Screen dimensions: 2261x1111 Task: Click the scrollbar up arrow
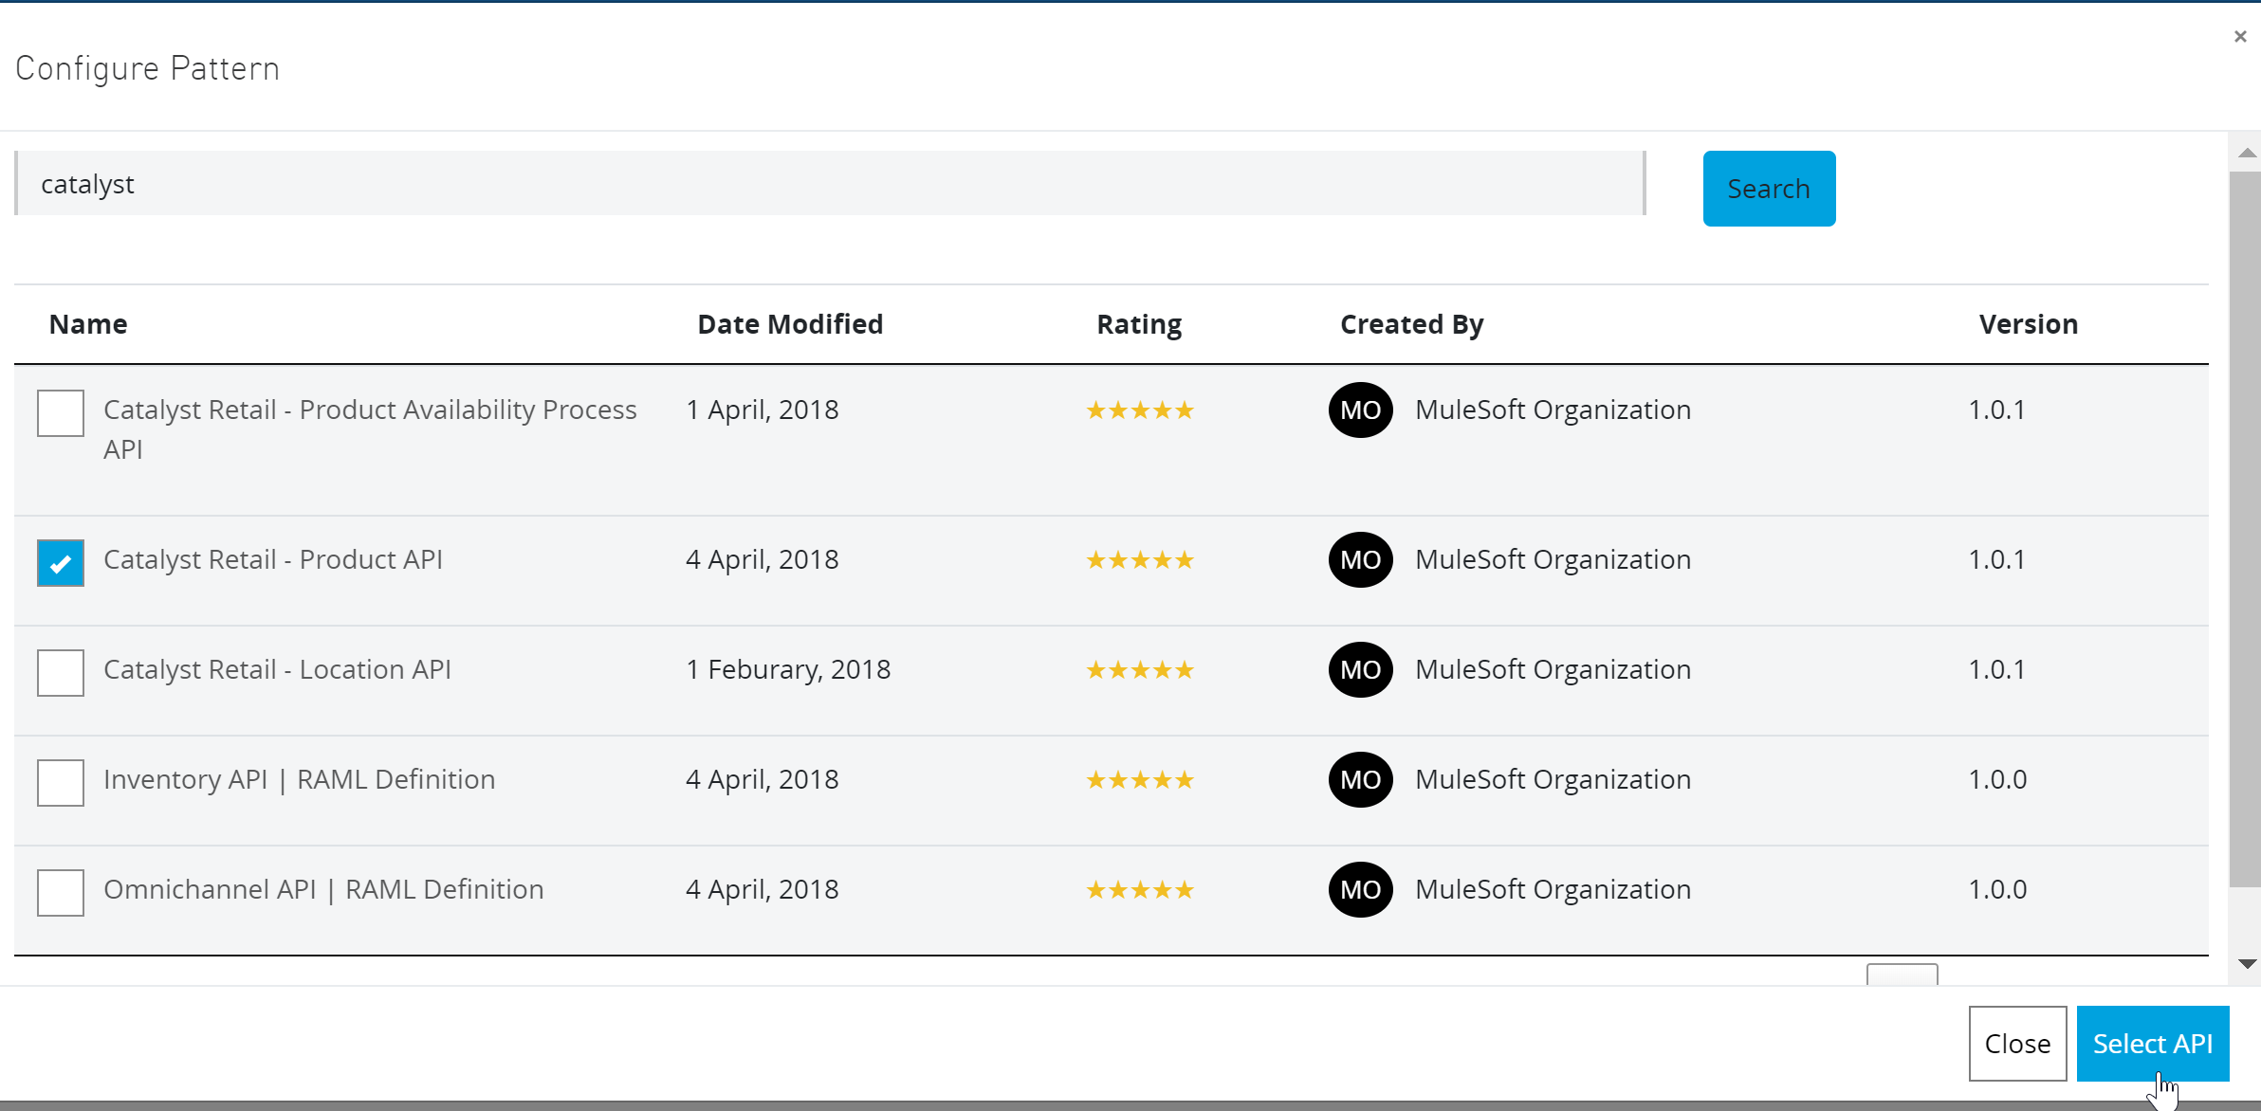pyautogui.click(x=2247, y=153)
